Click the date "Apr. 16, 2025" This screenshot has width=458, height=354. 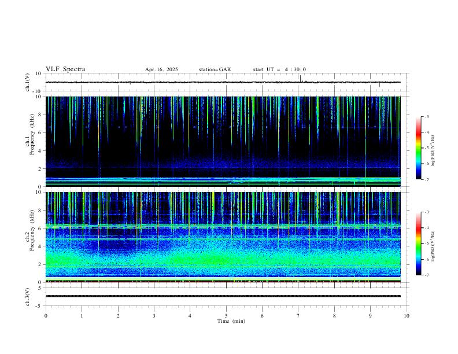(x=161, y=69)
